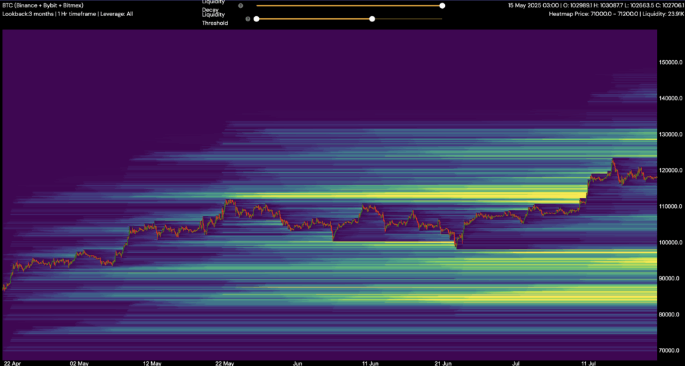685x366 pixels.
Task: Click the 120000.0 price axis label
Action: click(670, 171)
